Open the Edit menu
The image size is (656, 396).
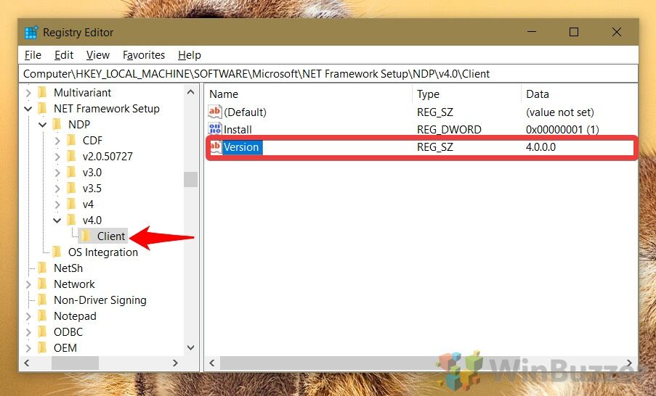64,55
